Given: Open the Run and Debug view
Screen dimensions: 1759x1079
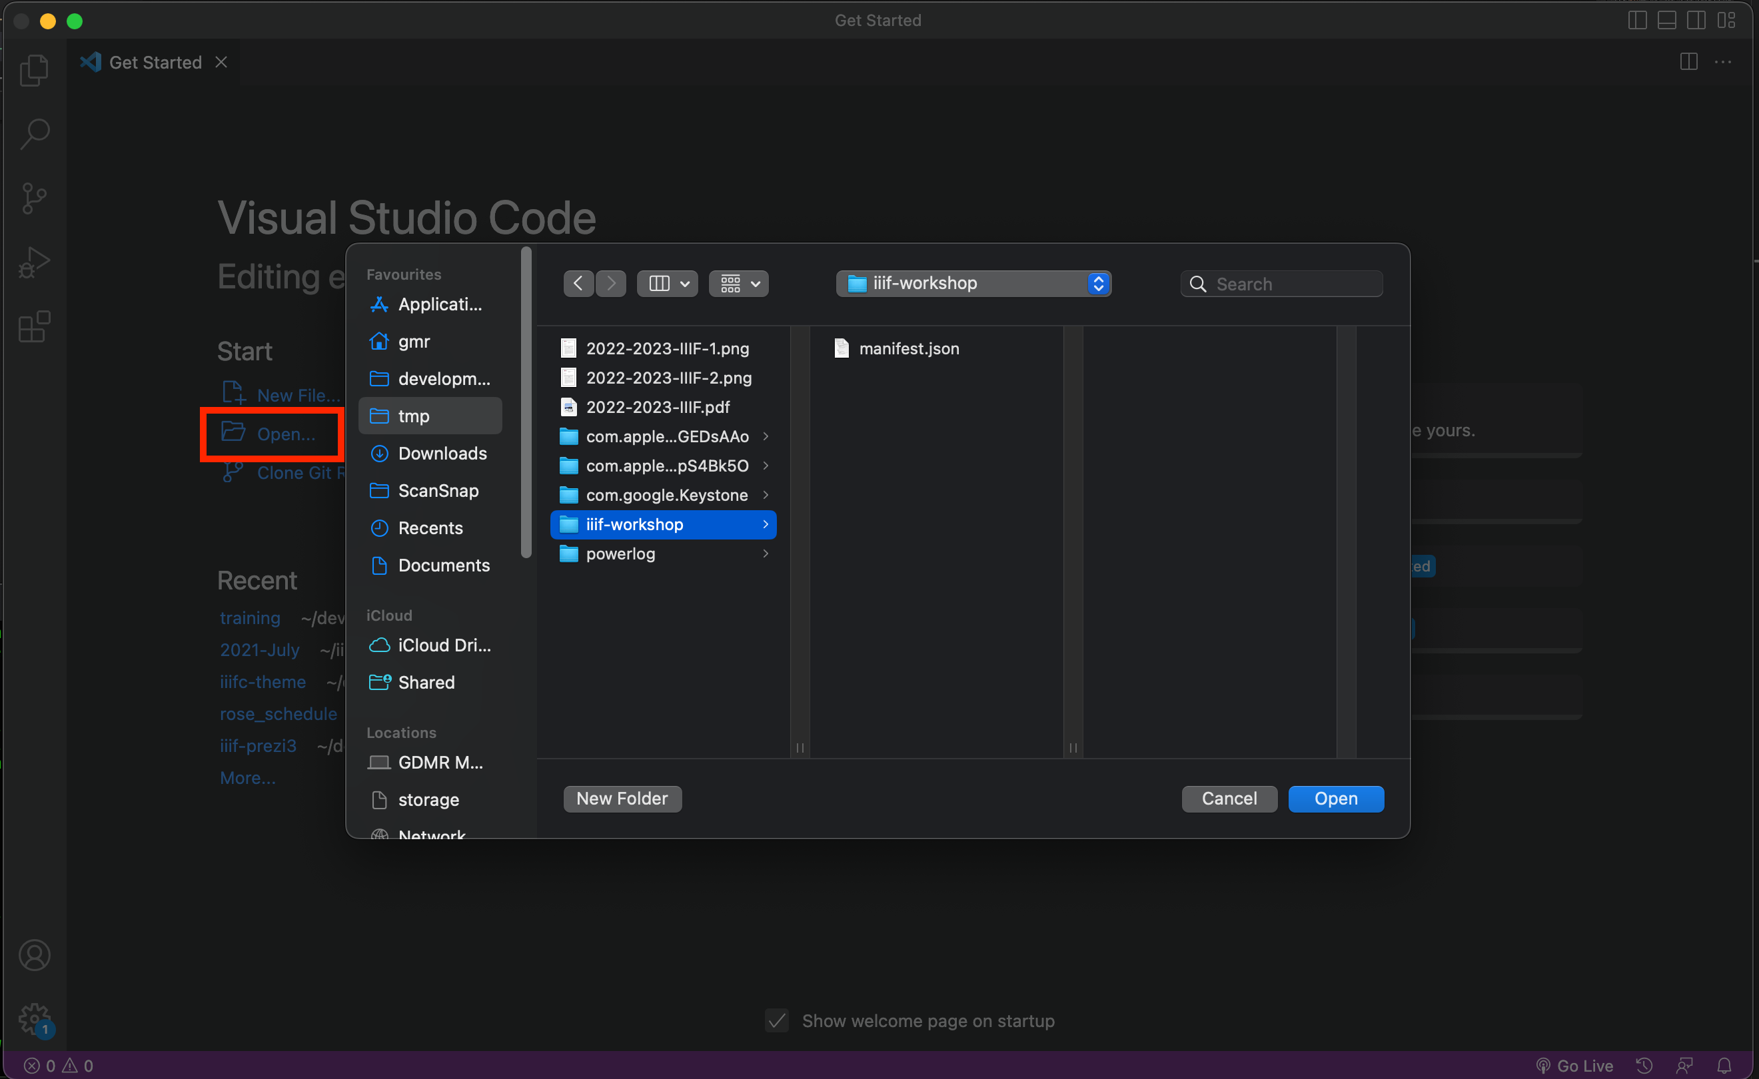Looking at the screenshot, I should (34, 262).
